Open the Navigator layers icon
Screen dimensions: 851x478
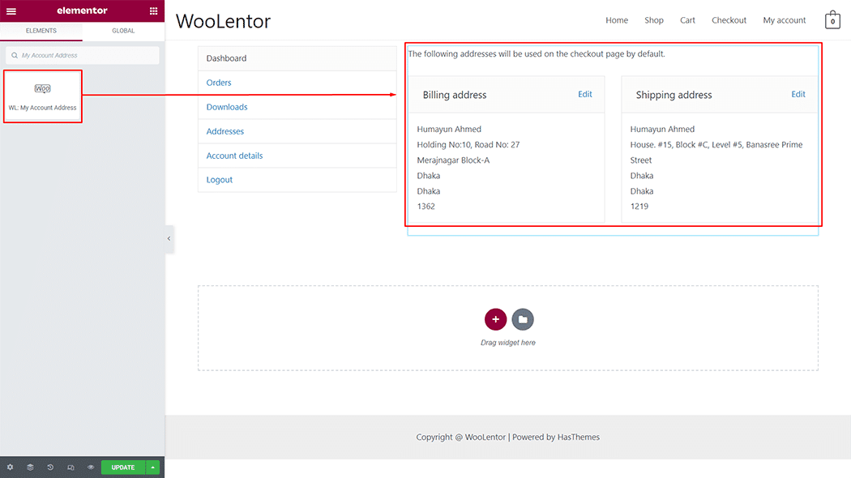tap(30, 467)
